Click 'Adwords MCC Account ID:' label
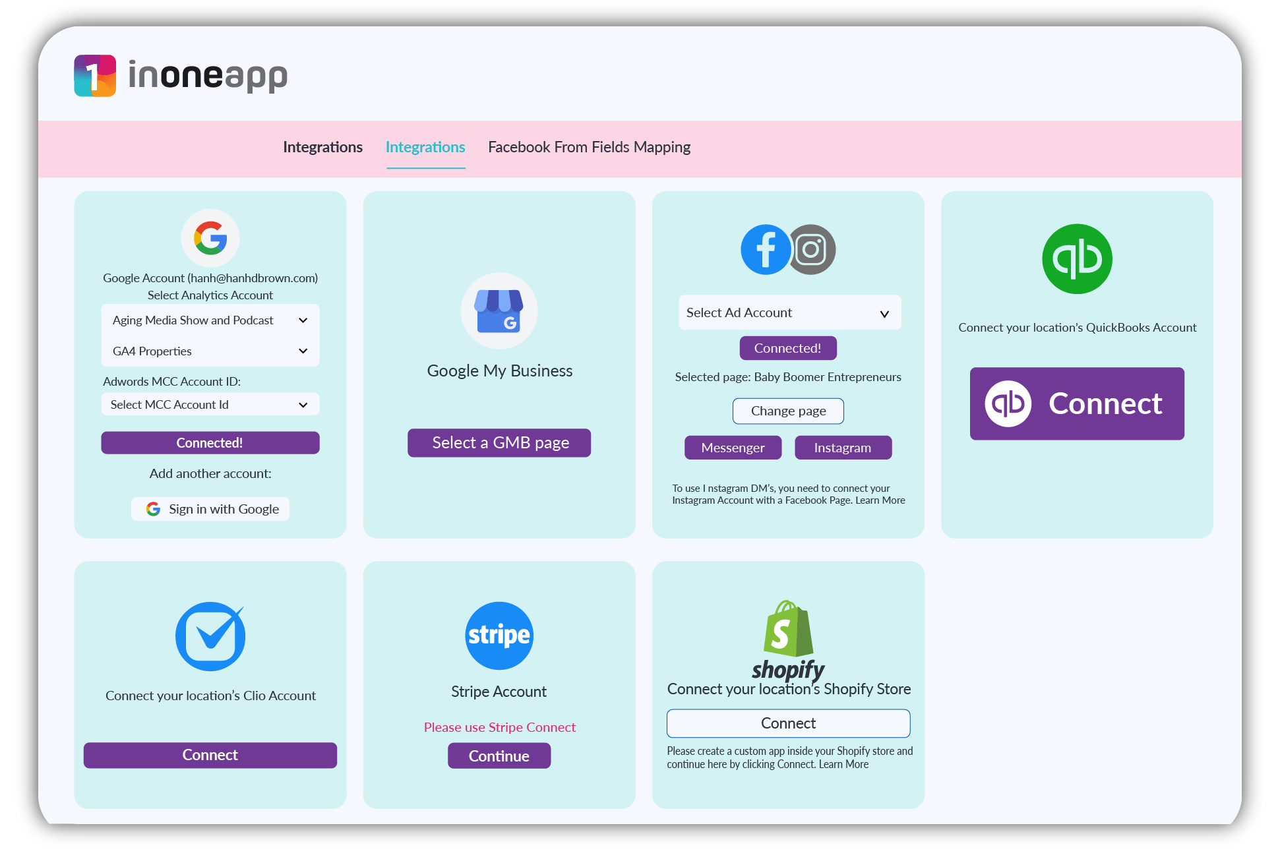The width and height of the screenshot is (1280, 863). pyautogui.click(x=171, y=382)
